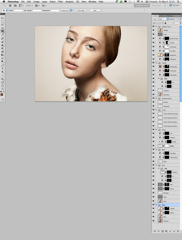Image resolution: width=182 pixels, height=240 pixels.
Task: Select the Line tool
Action: [2, 75]
